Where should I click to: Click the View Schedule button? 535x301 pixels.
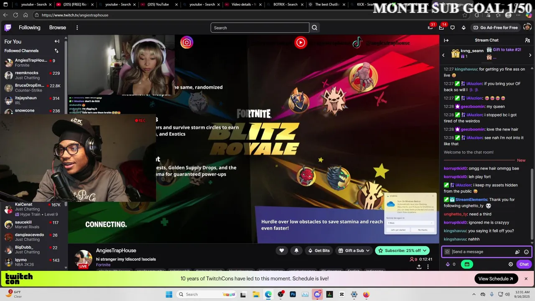click(x=496, y=279)
